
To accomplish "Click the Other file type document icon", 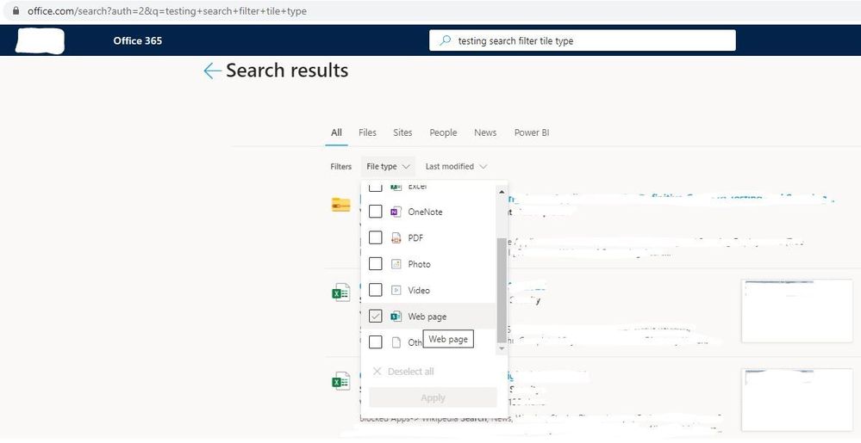I will point(396,342).
